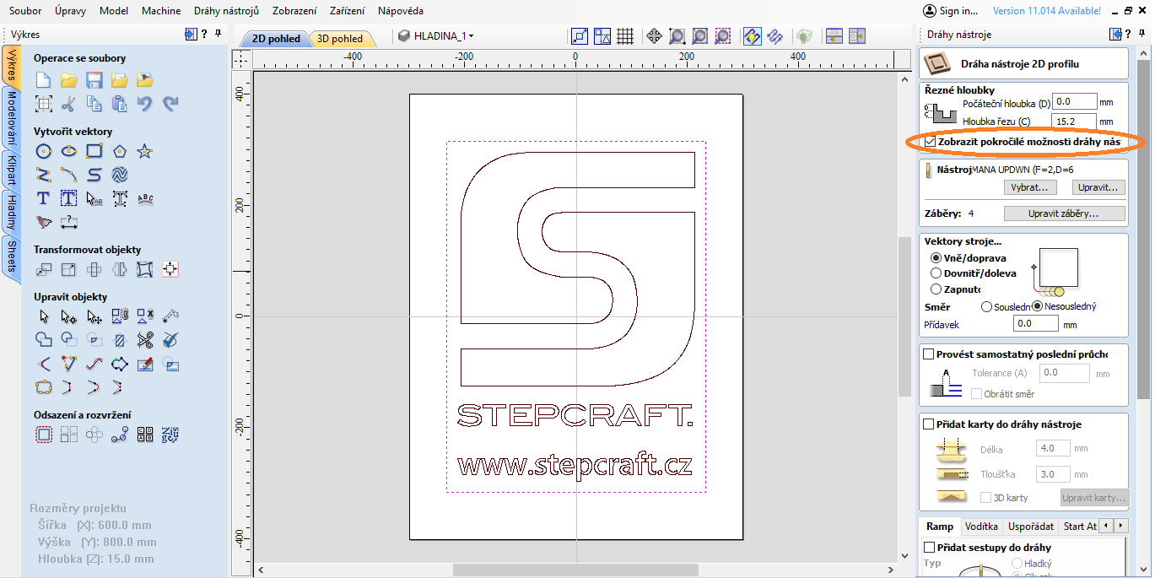Undo the last action
The height and width of the screenshot is (578, 1155).
point(145,104)
